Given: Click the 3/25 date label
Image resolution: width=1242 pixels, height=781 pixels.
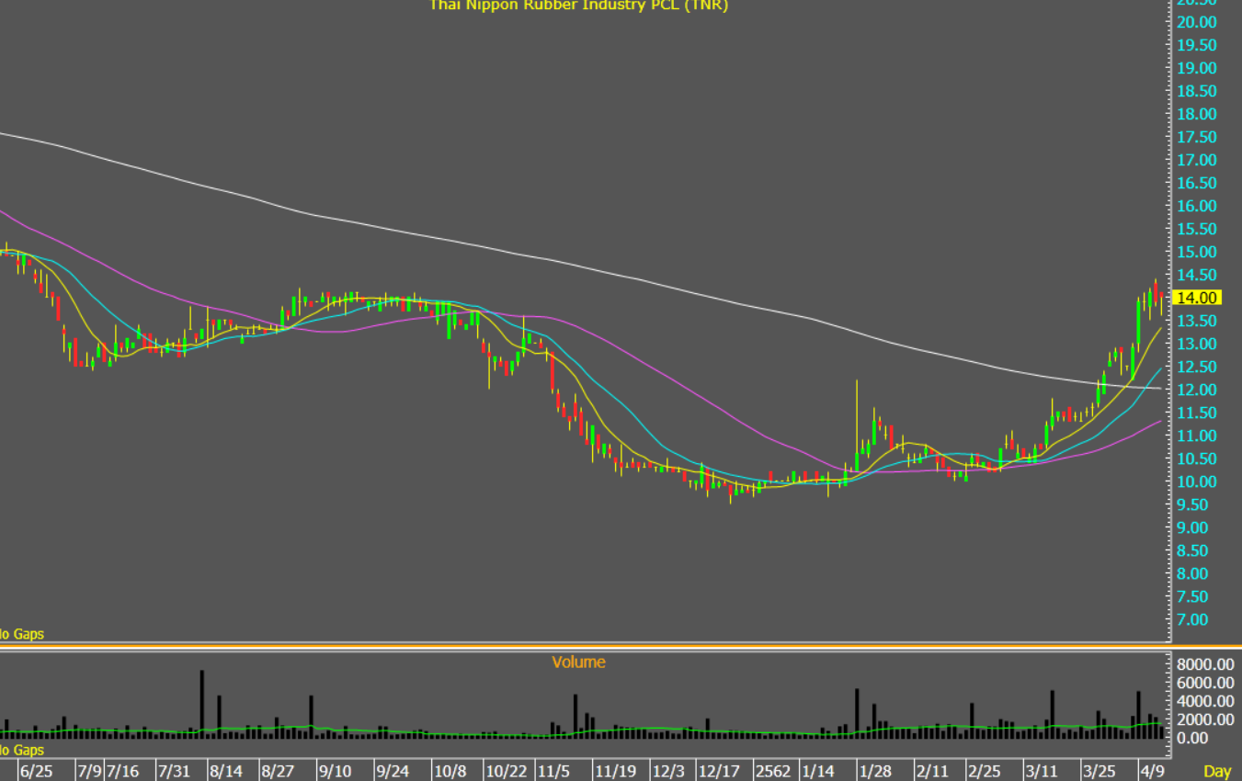Looking at the screenshot, I should (1098, 770).
